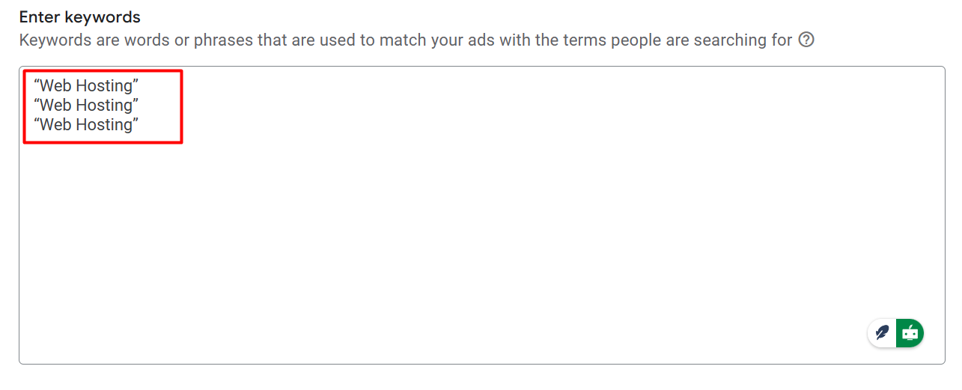Click the dark feather icon
Image resolution: width=962 pixels, height=390 pixels.
pyautogui.click(x=883, y=332)
